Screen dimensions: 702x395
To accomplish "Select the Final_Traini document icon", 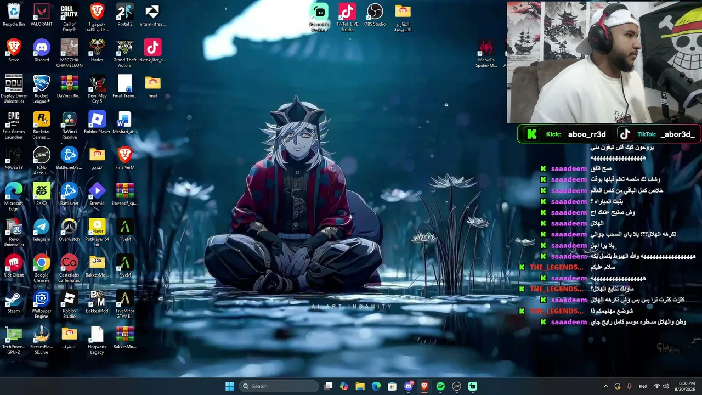I will pos(125,86).
